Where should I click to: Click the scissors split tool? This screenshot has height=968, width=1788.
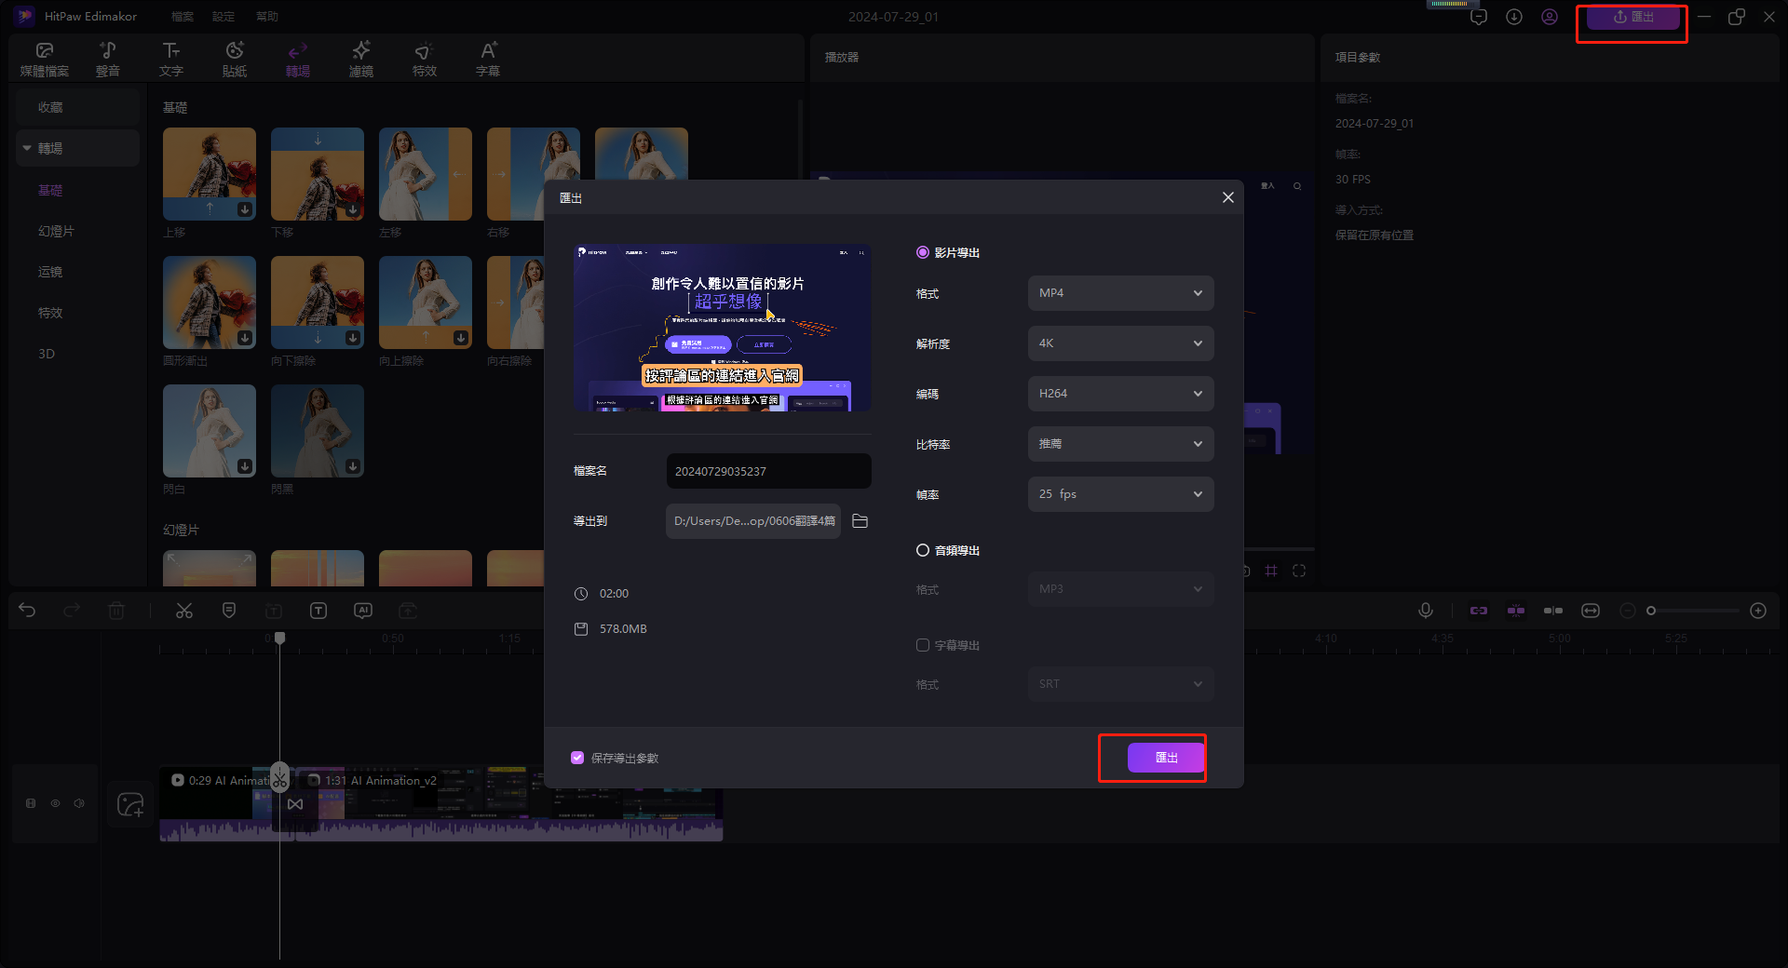[x=184, y=611]
